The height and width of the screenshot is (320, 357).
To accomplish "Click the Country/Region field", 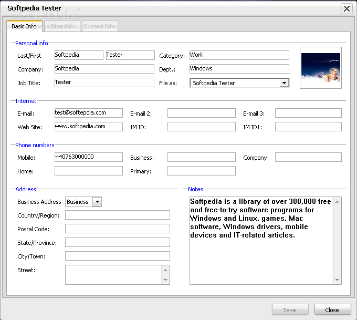I will pyautogui.click(x=118, y=215).
